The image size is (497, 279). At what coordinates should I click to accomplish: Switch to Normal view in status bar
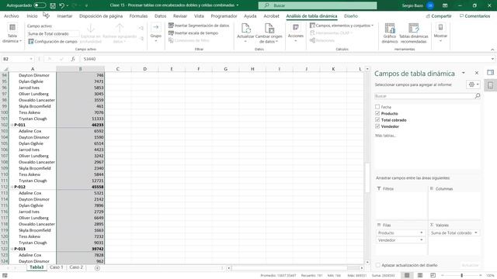[407, 276]
